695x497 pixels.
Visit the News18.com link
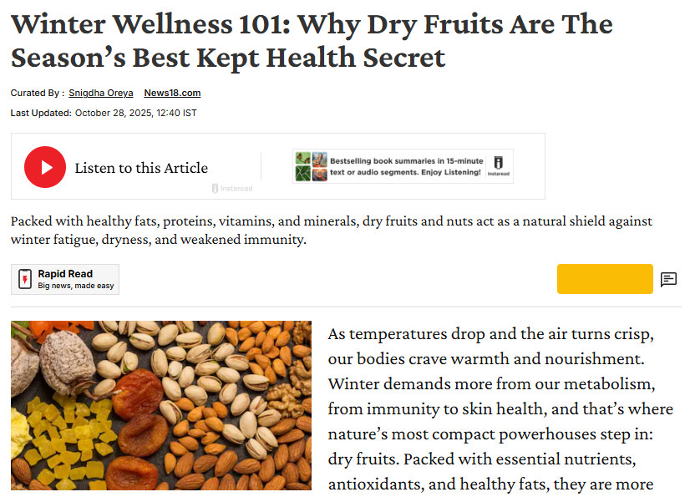click(x=172, y=93)
